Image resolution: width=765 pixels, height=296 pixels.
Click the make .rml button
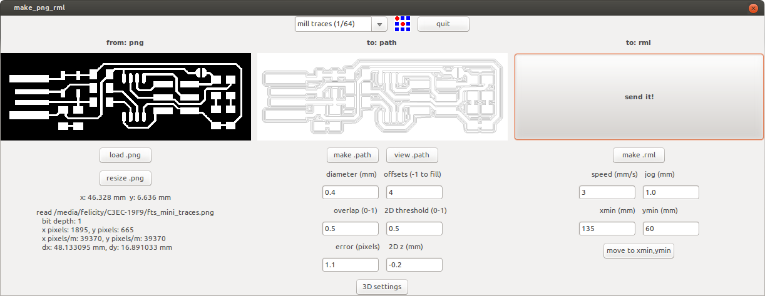[639, 155]
